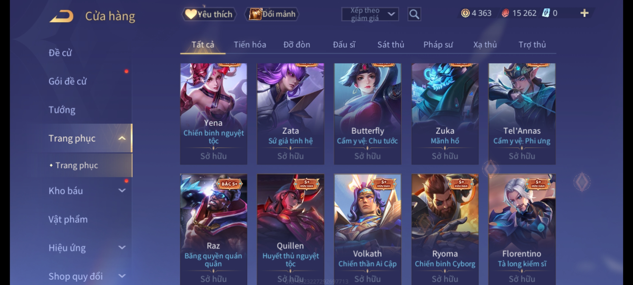Tap the red ruby currency icon
The image size is (633, 285).
[x=505, y=13]
